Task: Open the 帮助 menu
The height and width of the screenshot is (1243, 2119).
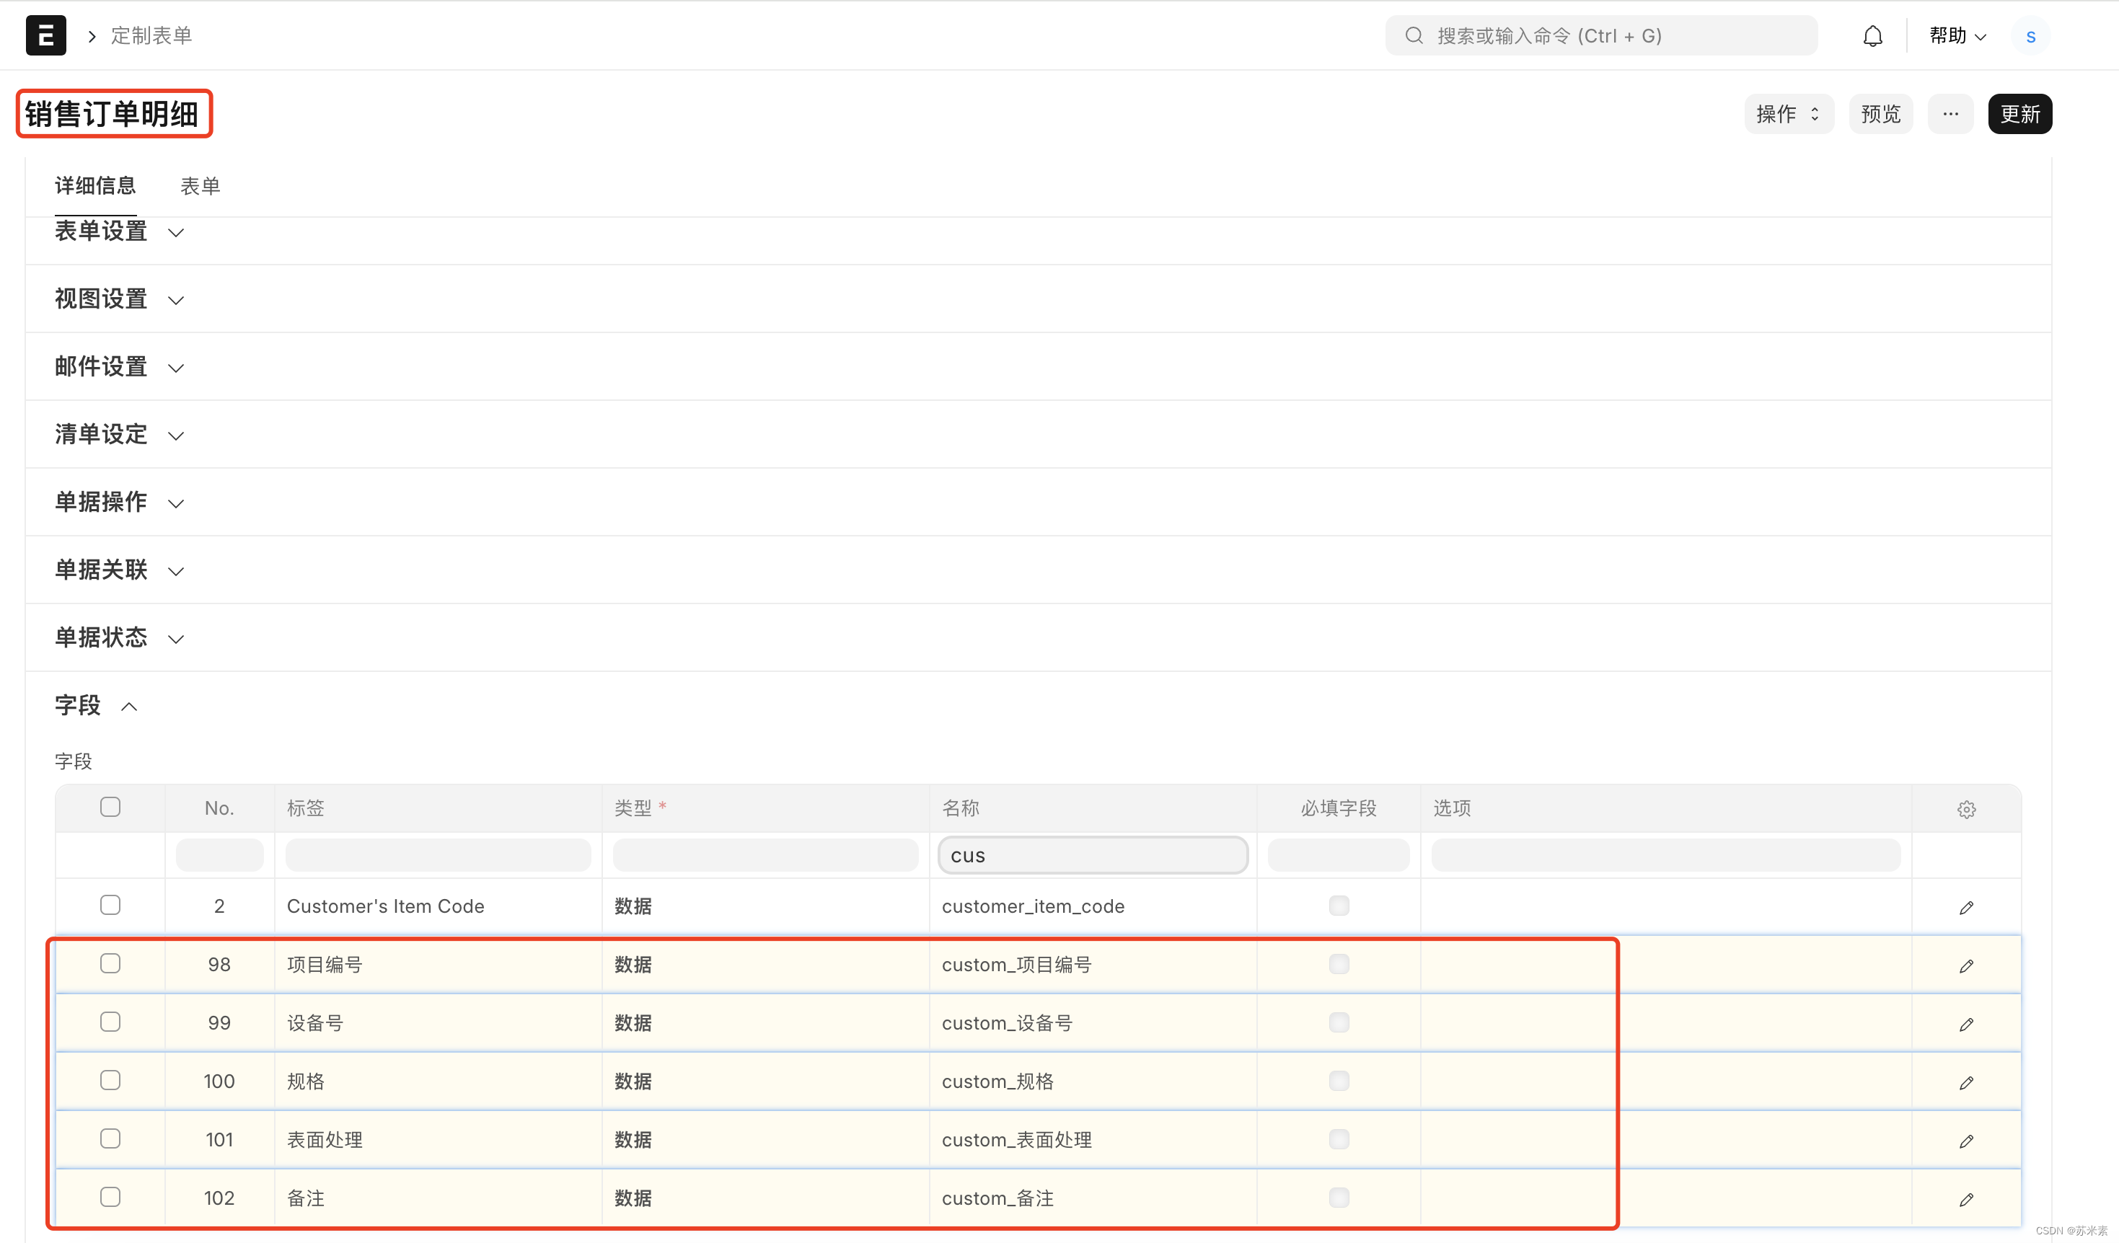Action: (x=1956, y=35)
